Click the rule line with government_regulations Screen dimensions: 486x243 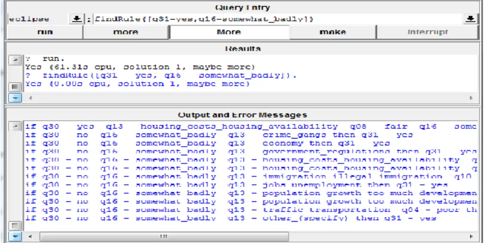[x=251, y=152]
